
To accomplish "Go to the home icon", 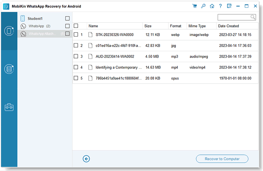I will tap(212, 6).
